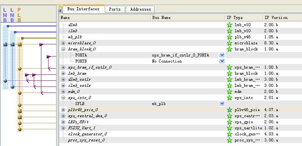Open the PORTA bus name dropdown

point(222,55)
